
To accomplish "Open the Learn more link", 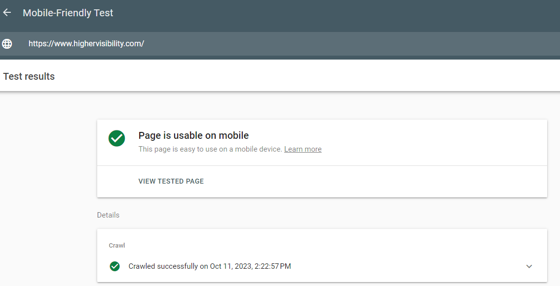I will coord(302,149).
